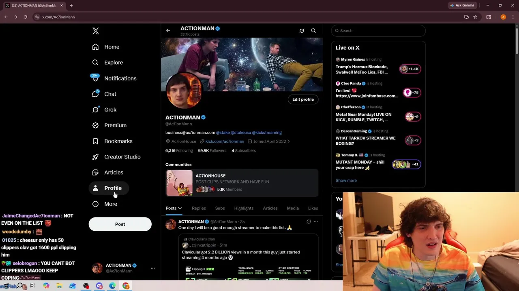Screen dimensions: 519x291
Task: Click the @kickstreaming mention link
Action: (267, 133)
